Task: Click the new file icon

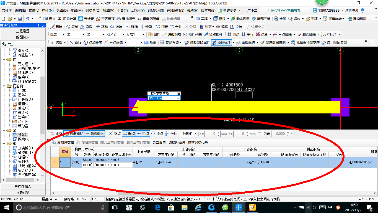Action: coord(4,19)
